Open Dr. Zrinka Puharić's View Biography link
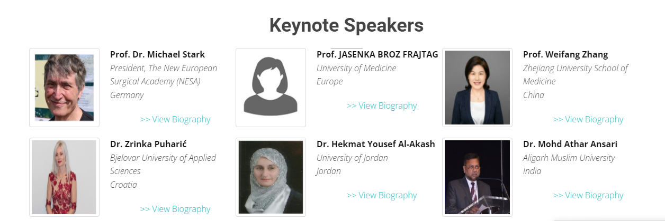The width and height of the screenshot is (665, 221). coord(175,209)
